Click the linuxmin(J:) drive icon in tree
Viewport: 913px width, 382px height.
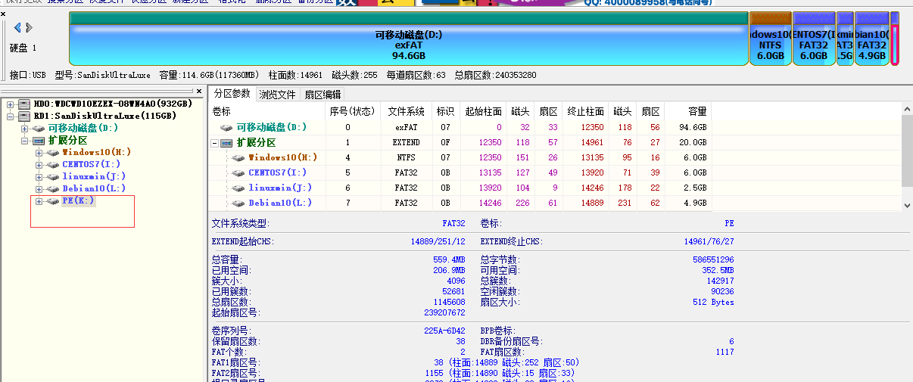tap(53, 177)
